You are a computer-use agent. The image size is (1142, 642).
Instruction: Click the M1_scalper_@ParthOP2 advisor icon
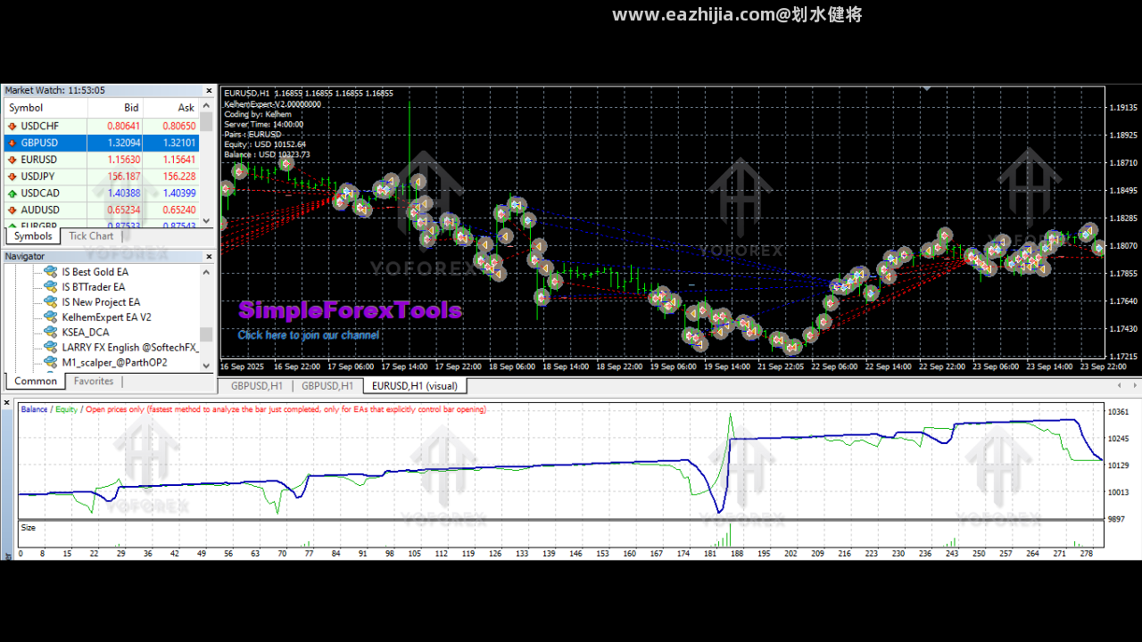click(x=51, y=363)
